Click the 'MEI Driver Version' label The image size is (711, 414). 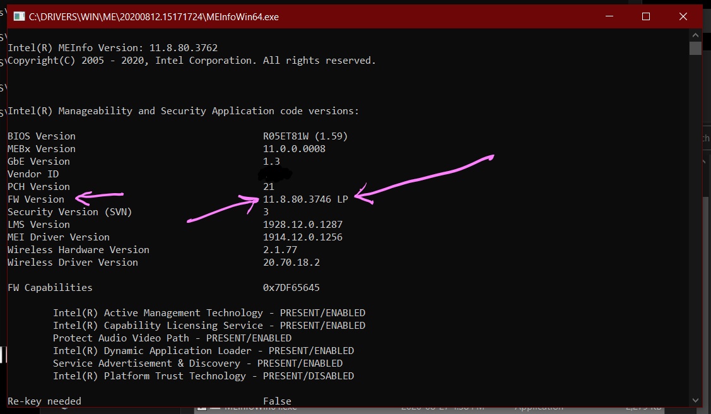(59, 237)
